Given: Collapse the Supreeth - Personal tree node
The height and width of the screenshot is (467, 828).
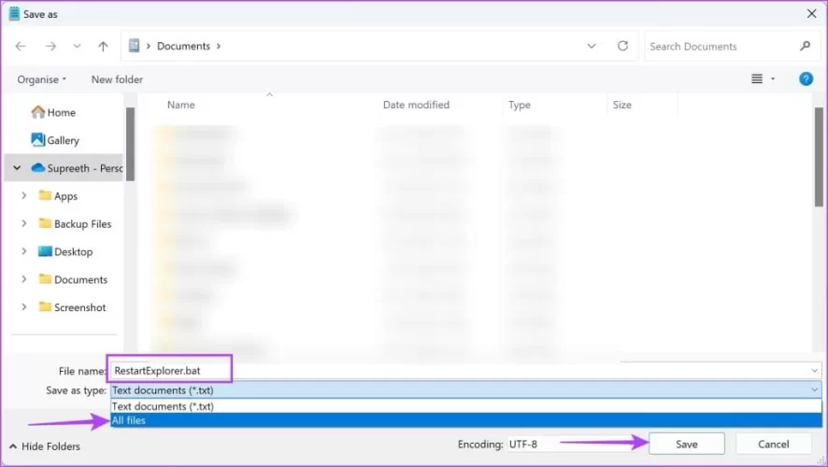Looking at the screenshot, I should click(x=17, y=168).
